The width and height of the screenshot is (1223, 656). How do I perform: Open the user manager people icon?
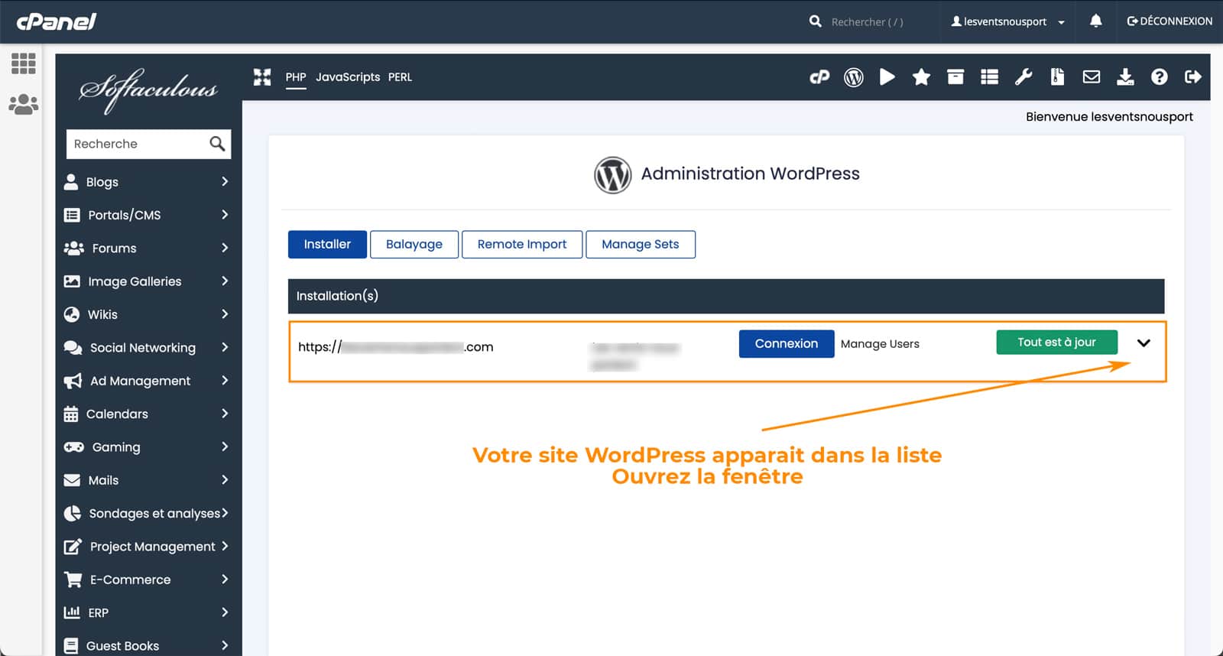coord(23,104)
